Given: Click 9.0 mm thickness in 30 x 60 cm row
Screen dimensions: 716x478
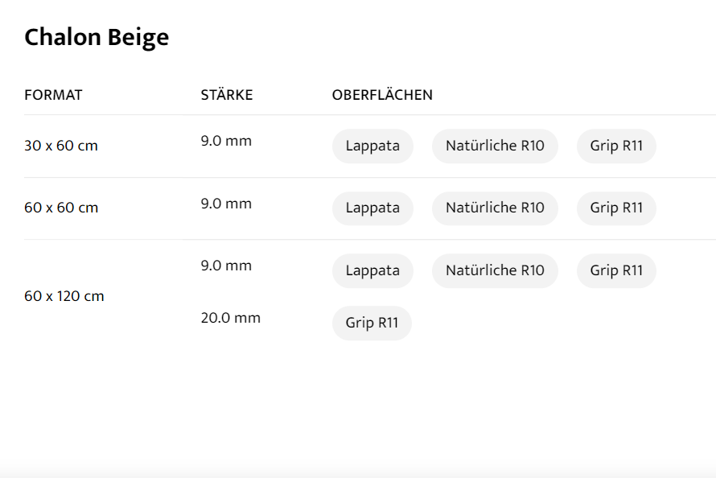Looking at the screenshot, I should point(226,141).
